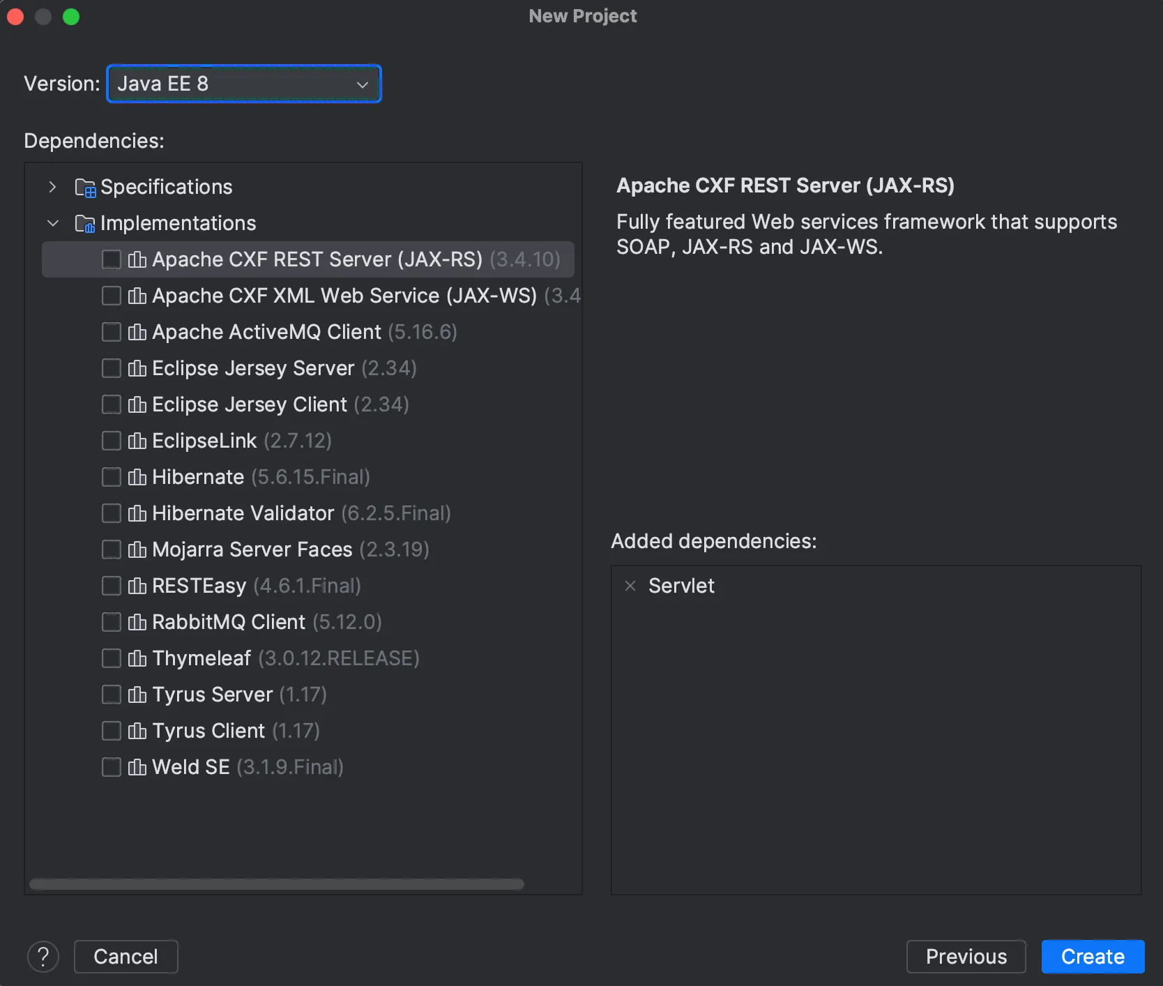Click the library icon beside Tyrus Server

137,695
